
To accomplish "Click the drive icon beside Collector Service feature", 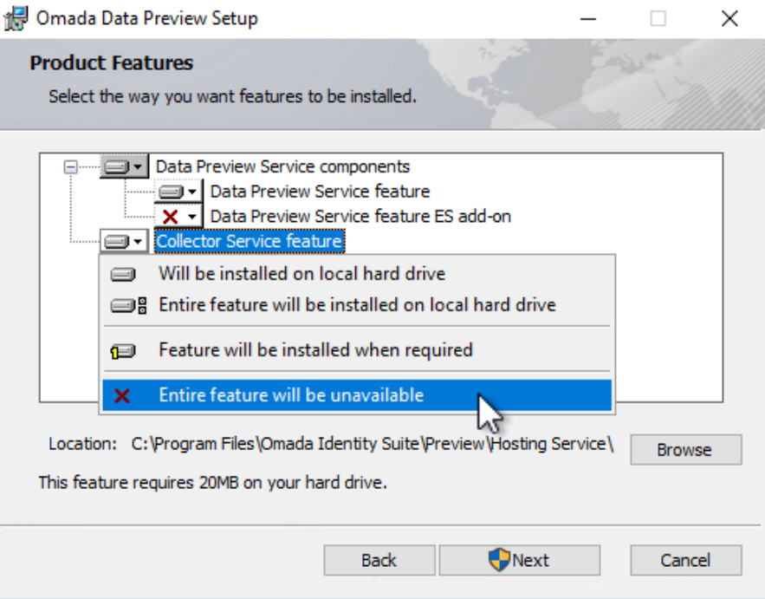I will coord(116,241).
